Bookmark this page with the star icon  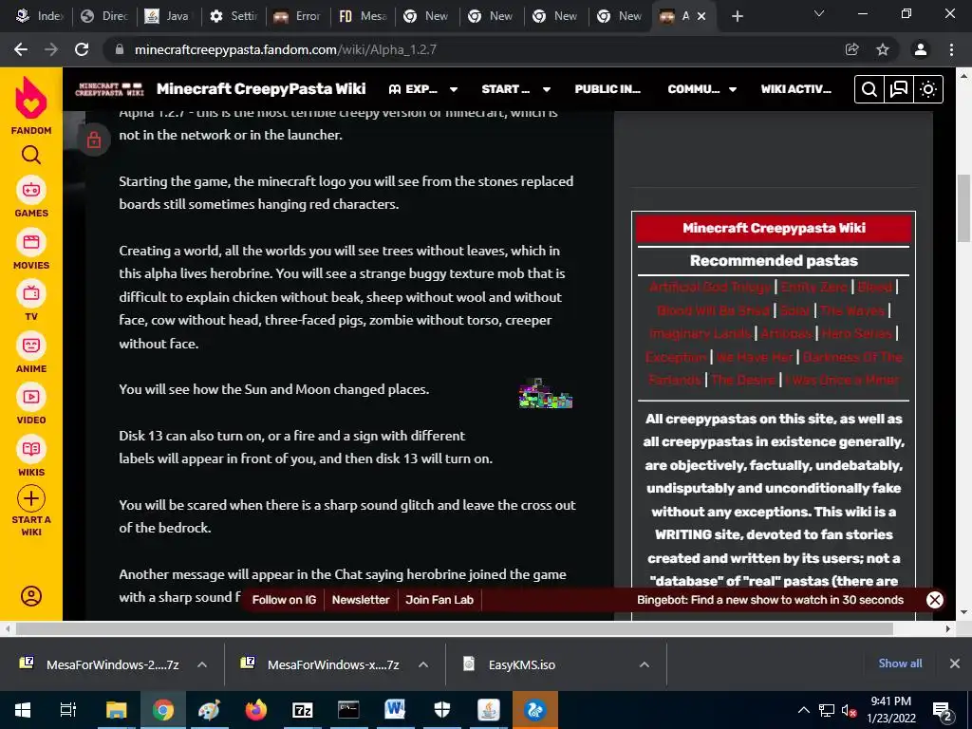pyautogui.click(x=882, y=49)
